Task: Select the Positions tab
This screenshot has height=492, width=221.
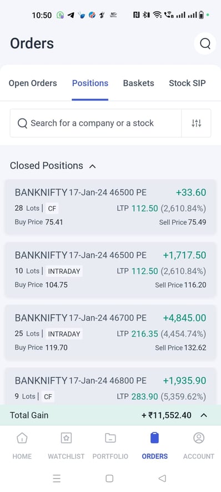Action: (90, 83)
